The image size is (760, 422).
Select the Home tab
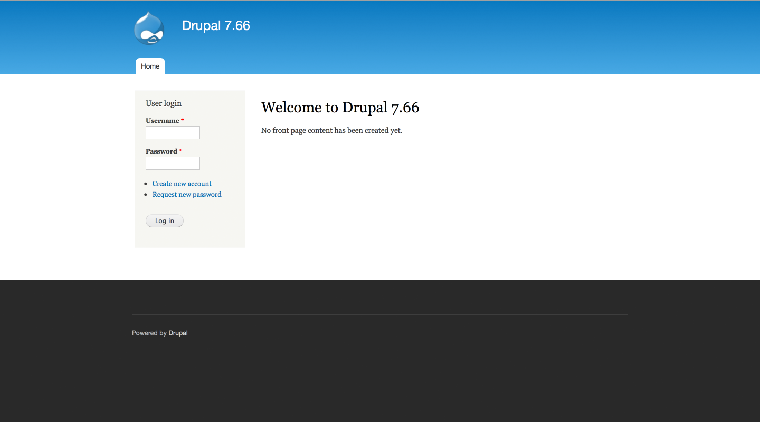click(150, 66)
